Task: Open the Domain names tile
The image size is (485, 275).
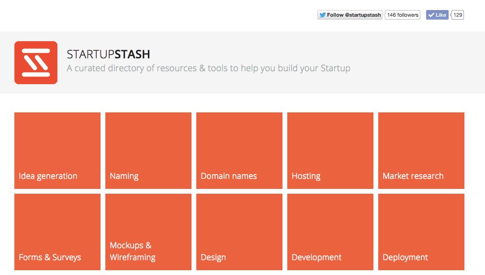Action: [239, 151]
